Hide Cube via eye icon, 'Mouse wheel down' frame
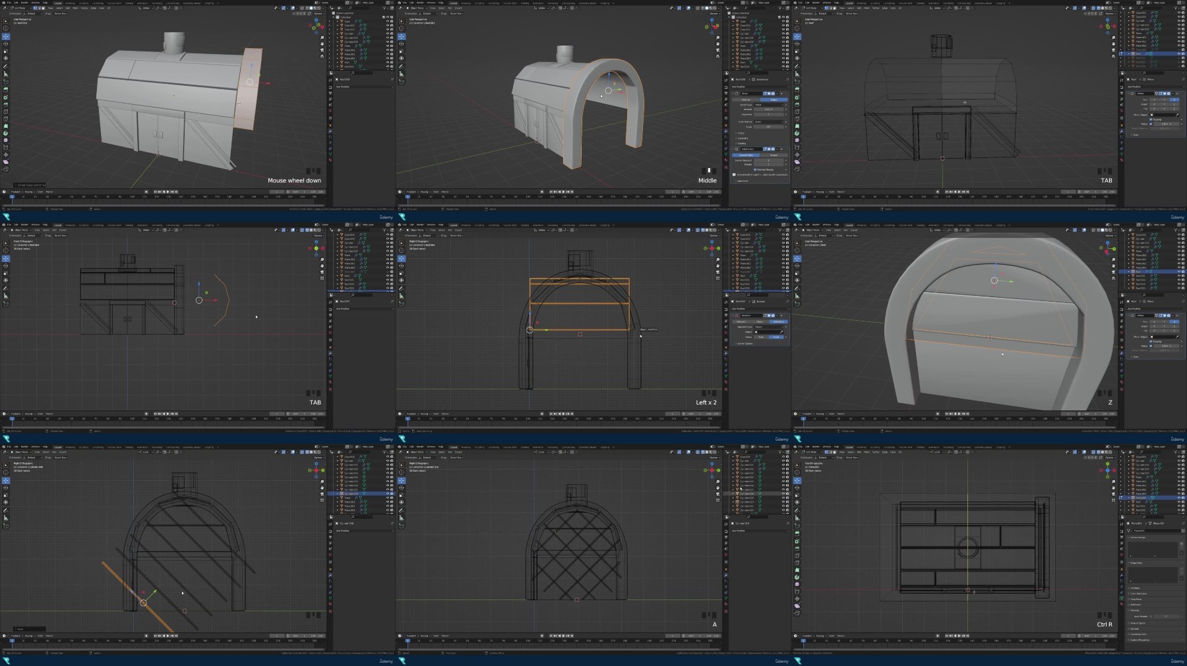This screenshot has width=1187, height=666. [388, 21]
